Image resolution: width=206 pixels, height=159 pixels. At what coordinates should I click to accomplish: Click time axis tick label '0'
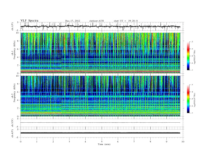point(21,142)
